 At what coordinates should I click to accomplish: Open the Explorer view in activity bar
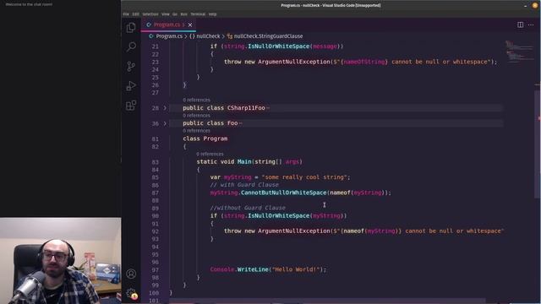pyautogui.click(x=131, y=27)
